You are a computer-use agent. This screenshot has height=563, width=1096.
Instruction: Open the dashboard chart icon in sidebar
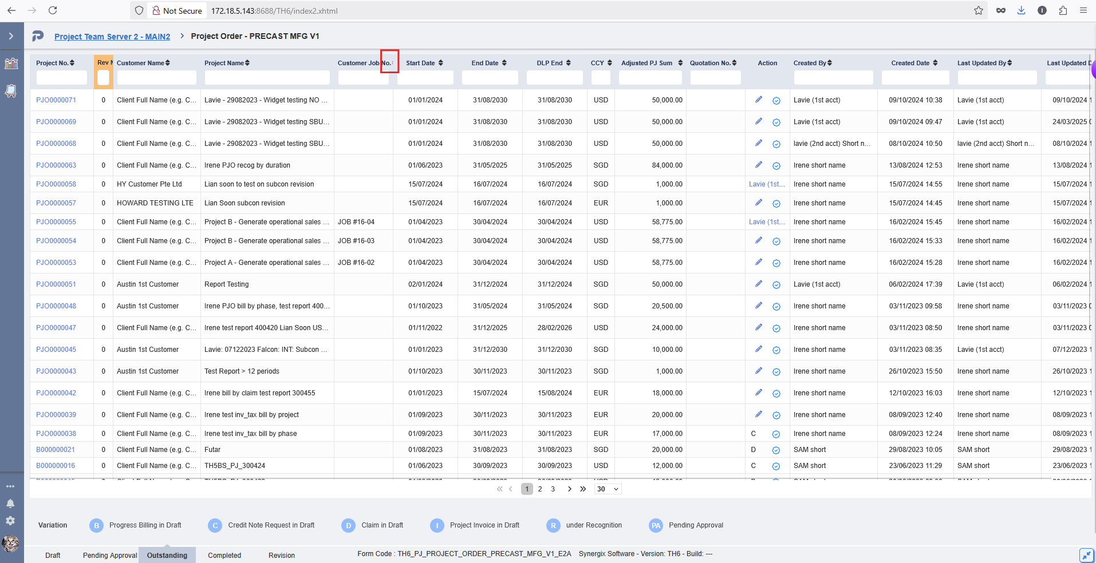pyautogui.click(x=11, y=63)
